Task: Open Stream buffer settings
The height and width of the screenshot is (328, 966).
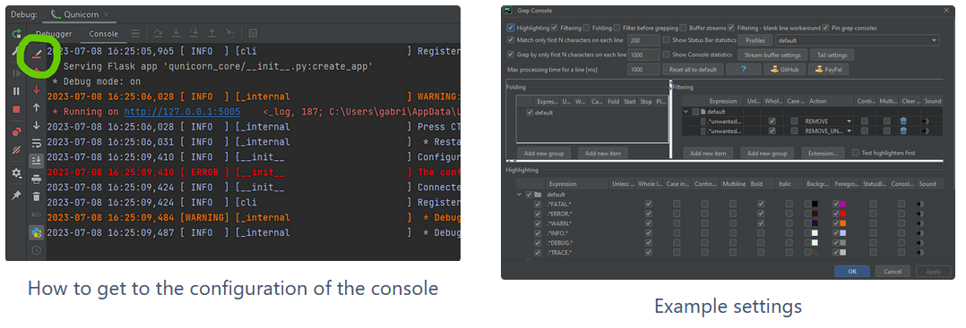Action: click(772, 55)
